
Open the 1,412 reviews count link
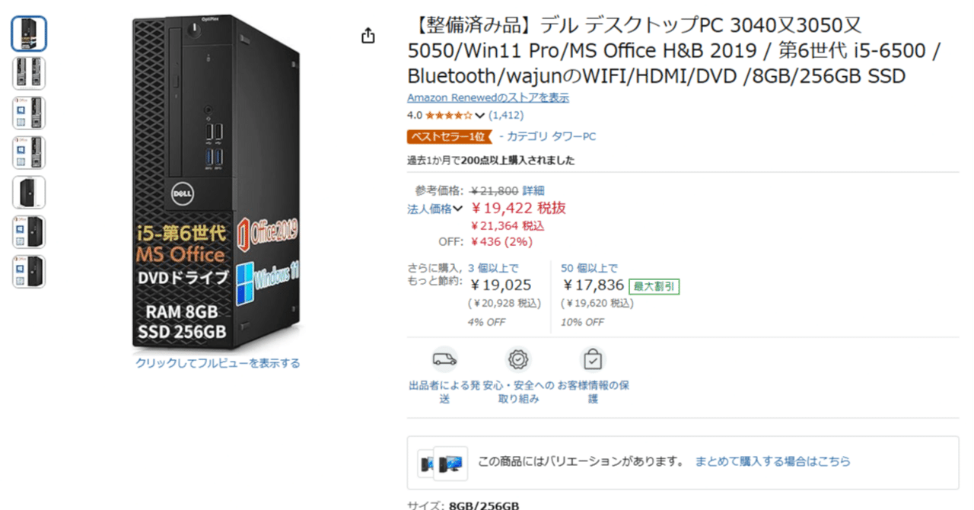pos(506,116)
